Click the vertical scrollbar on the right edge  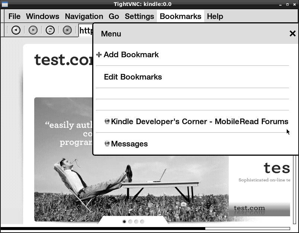[x=295, y=190]
